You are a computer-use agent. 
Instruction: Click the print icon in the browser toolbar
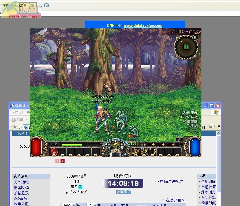point(40,6)
